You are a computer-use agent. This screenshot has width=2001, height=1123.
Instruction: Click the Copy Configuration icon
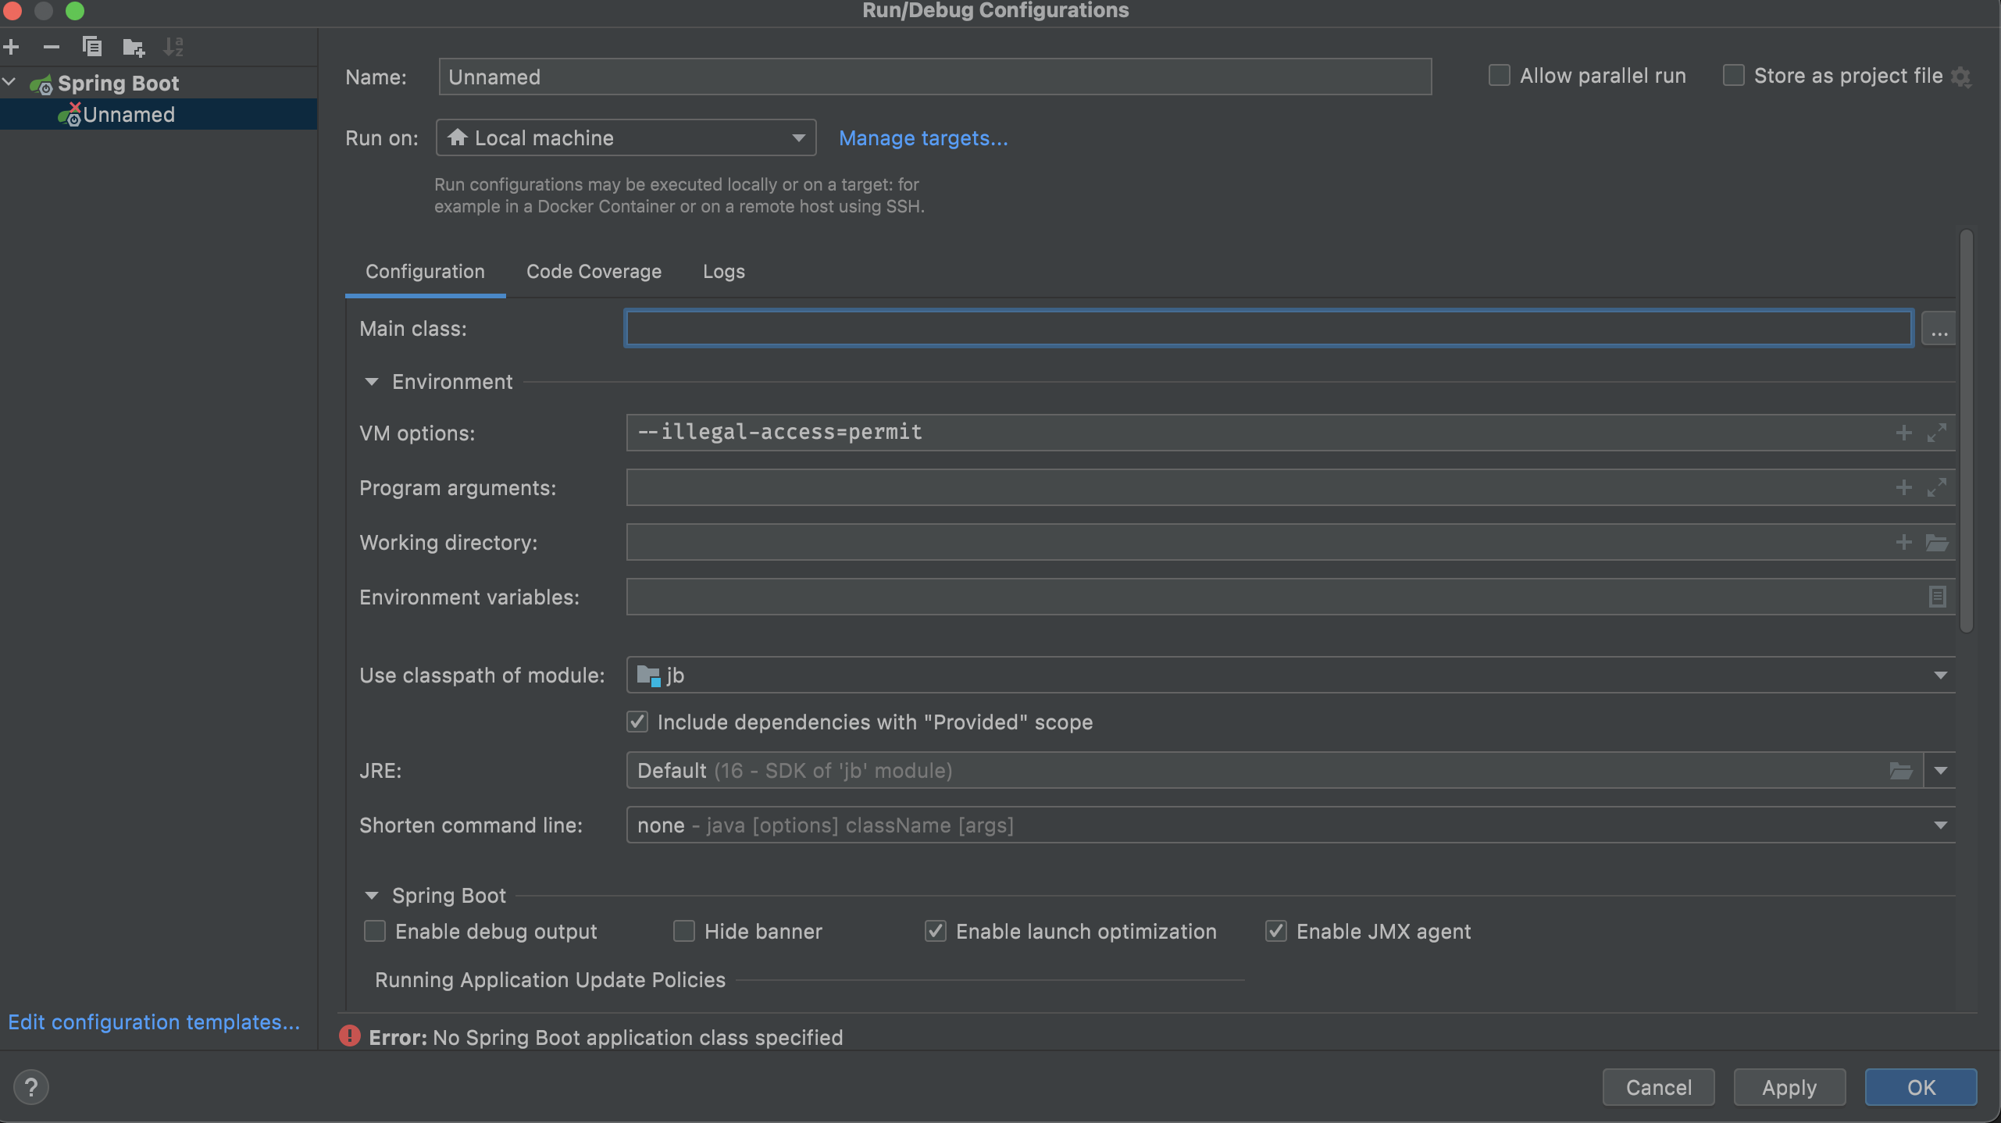pyautogui.click(x=92, y=47)
